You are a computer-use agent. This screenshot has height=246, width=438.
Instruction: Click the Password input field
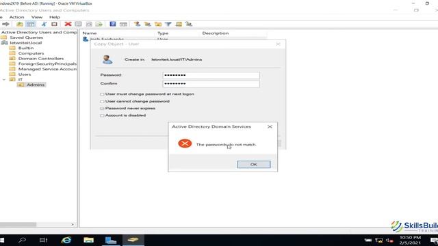(x=211, y=75)
